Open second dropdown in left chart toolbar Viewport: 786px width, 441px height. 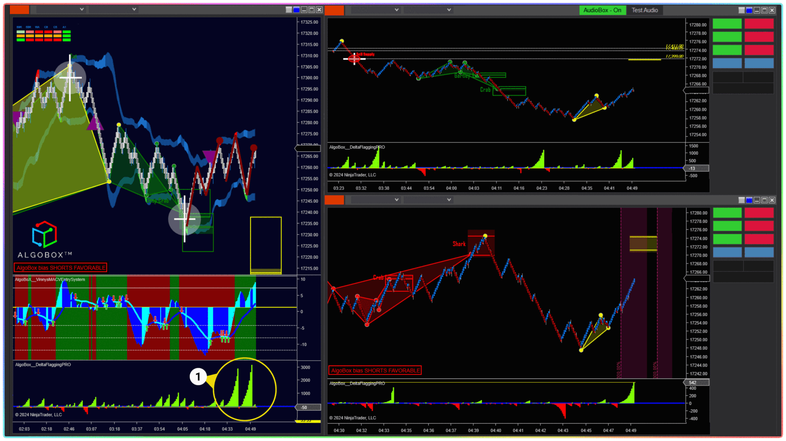[x=113, y=9]
